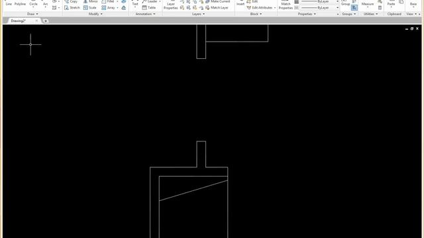Select the Polyline tool
This screenshot has width=424, height=238.
(20, 4)
